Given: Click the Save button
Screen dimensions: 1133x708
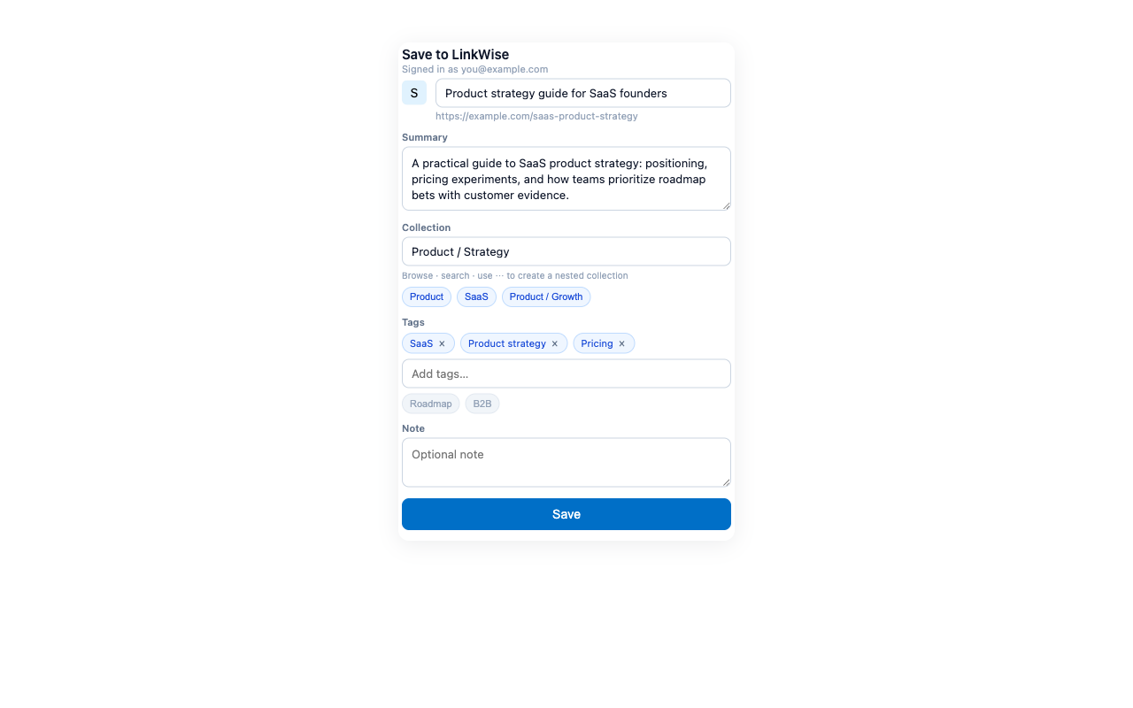Looking at the screenshot, I should (x=566, y=514).
